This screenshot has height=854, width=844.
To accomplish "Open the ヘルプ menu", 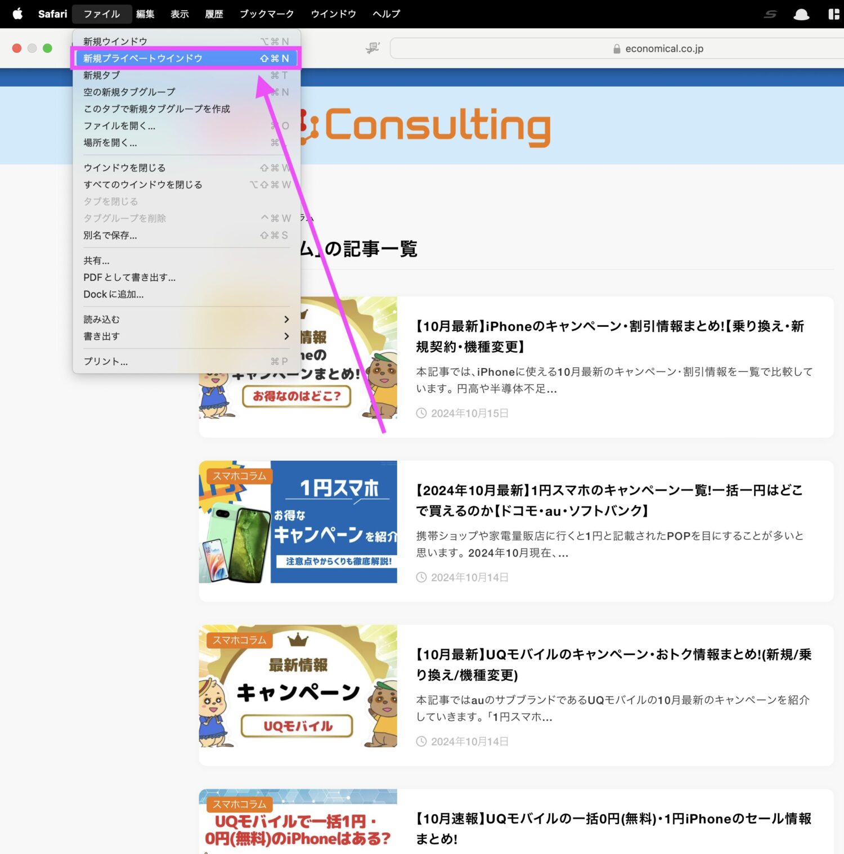I will point(386,14).
